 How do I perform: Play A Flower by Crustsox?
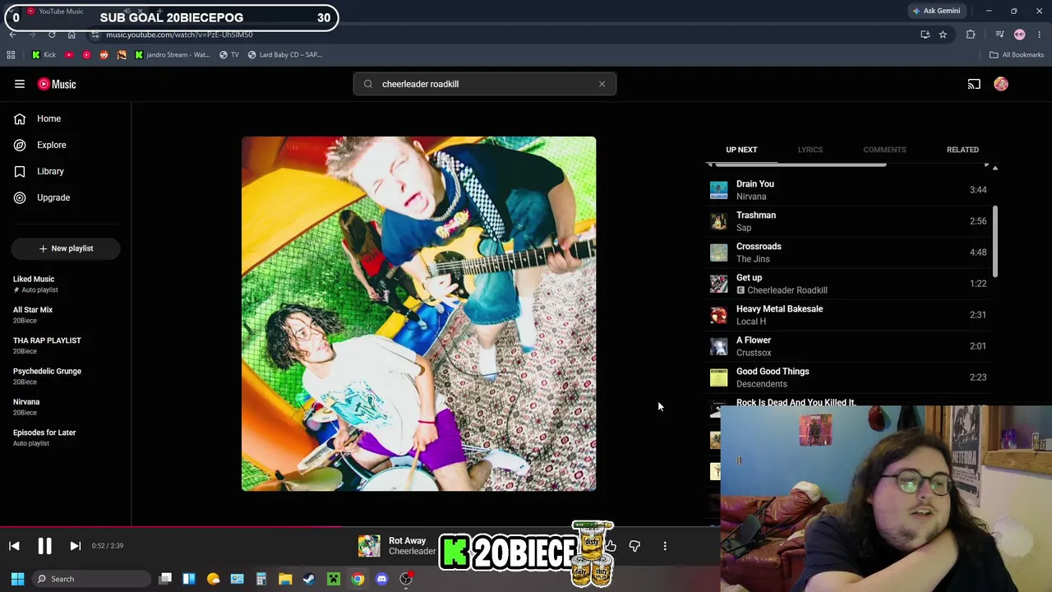(849, 346)
